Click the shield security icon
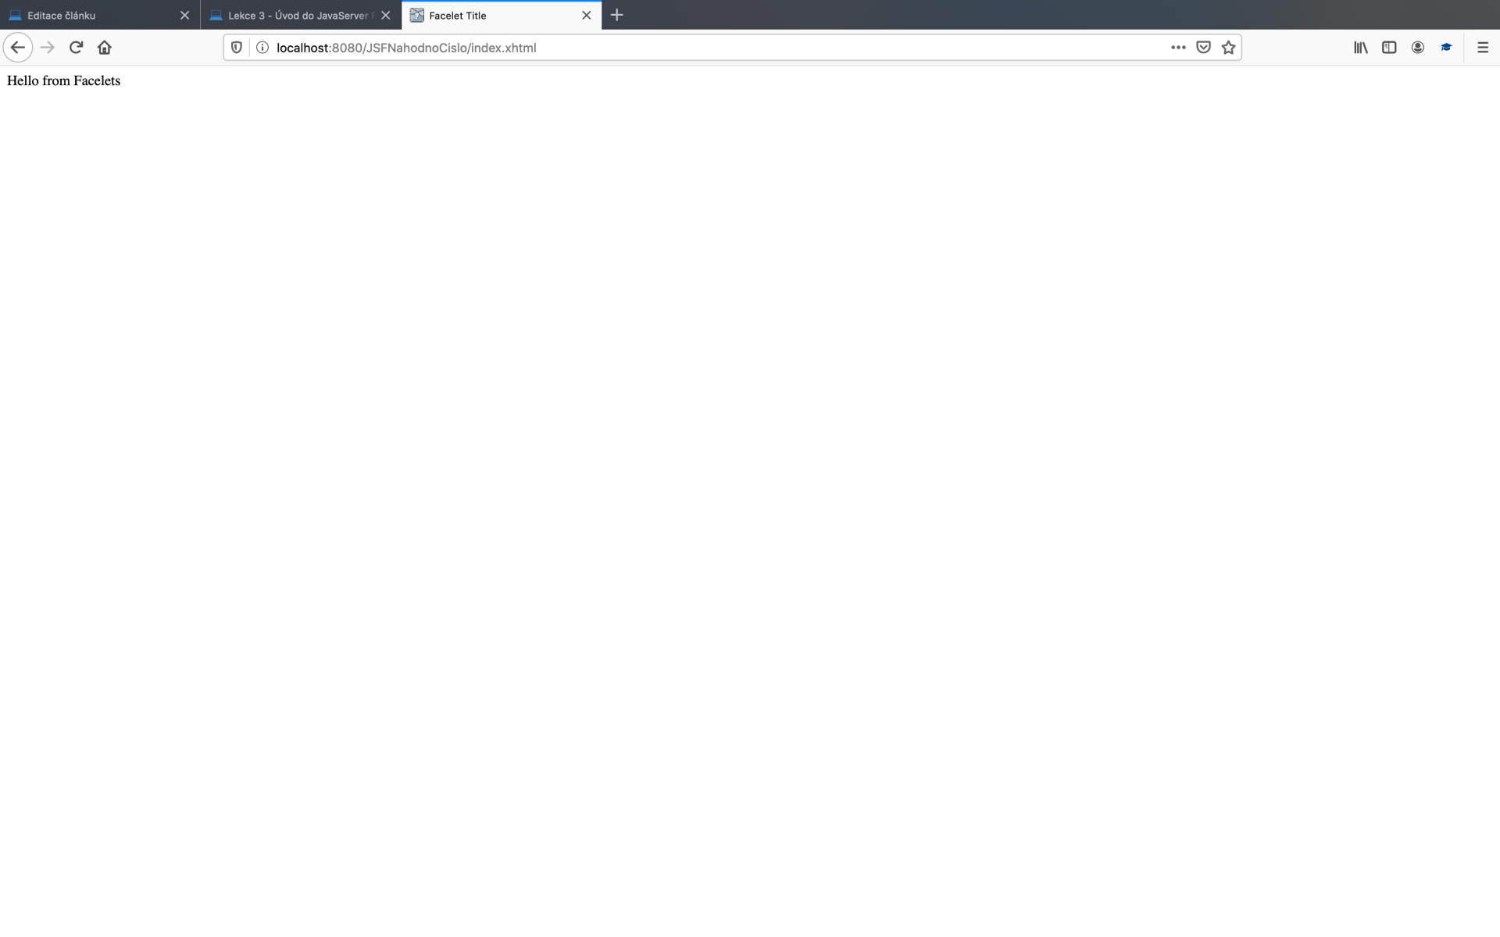Viewport: 1500px width, 937px height. (237, 48)
